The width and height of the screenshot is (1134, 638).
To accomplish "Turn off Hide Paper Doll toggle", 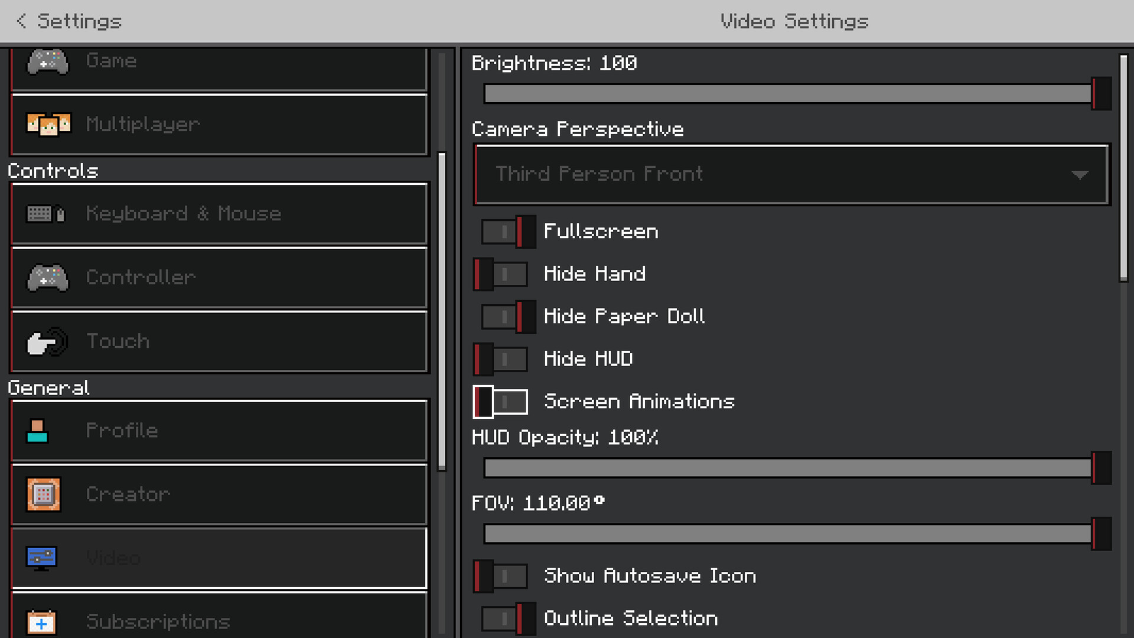I will tap(509, 317).
